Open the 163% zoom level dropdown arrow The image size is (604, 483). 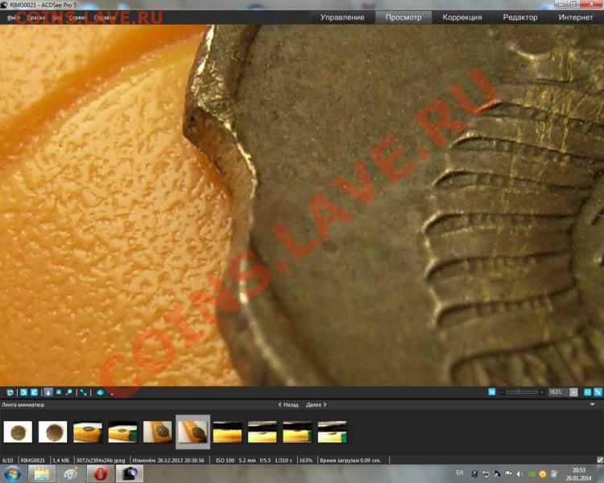(x=573, y=392)
